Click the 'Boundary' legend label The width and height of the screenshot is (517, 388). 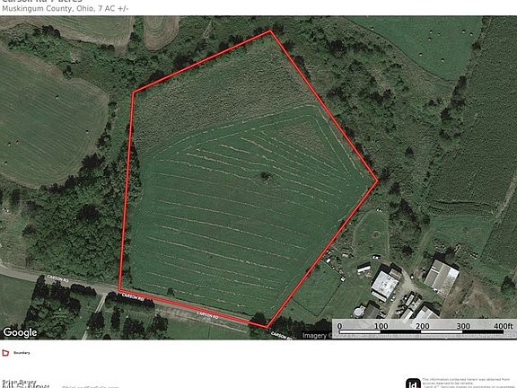pos(22,353)
